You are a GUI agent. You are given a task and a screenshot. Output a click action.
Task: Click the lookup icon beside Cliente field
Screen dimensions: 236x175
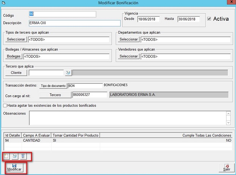click(68, 73)
